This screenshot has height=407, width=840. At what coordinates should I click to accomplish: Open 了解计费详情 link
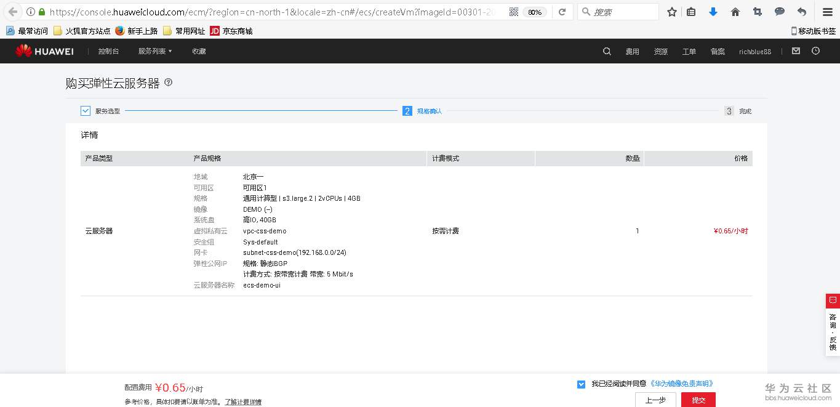point(243,402)
